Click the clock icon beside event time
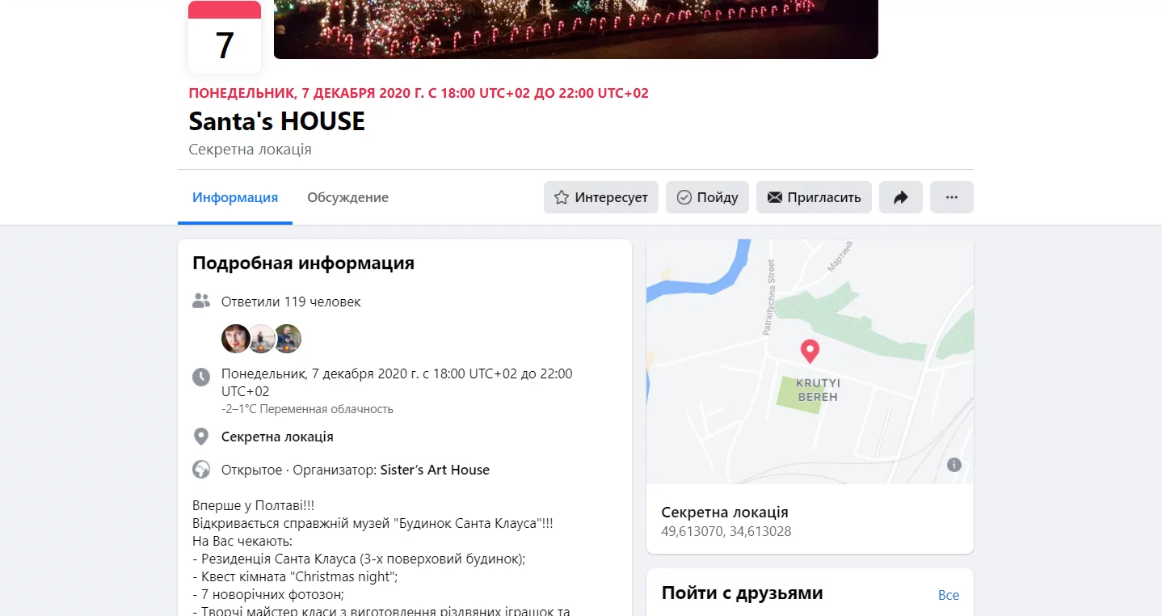 point(201,377)
